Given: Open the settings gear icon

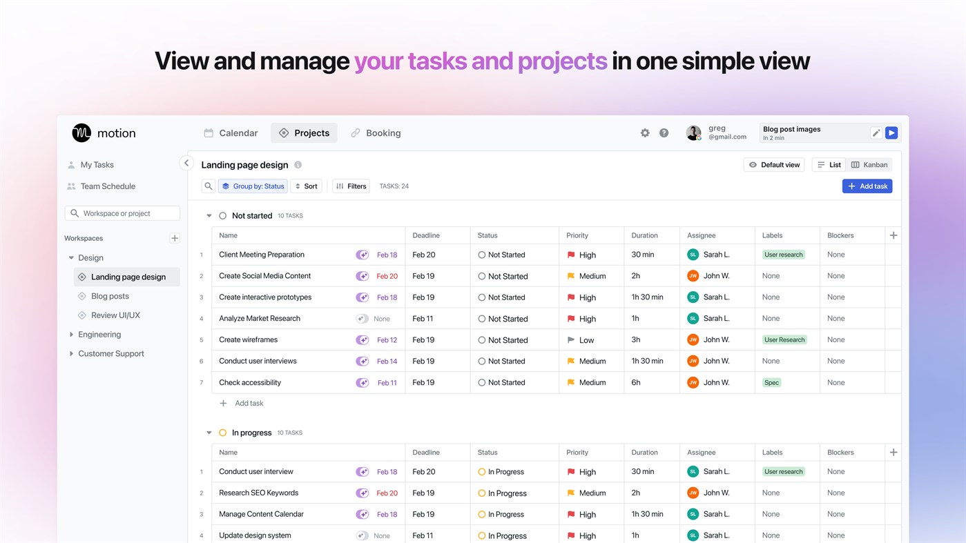Looking at the screenshot, I should point(644,132).
